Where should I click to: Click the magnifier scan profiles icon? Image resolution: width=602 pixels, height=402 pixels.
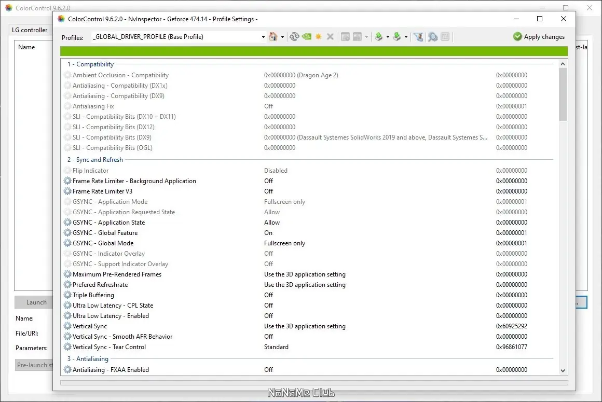coord(433,37)
